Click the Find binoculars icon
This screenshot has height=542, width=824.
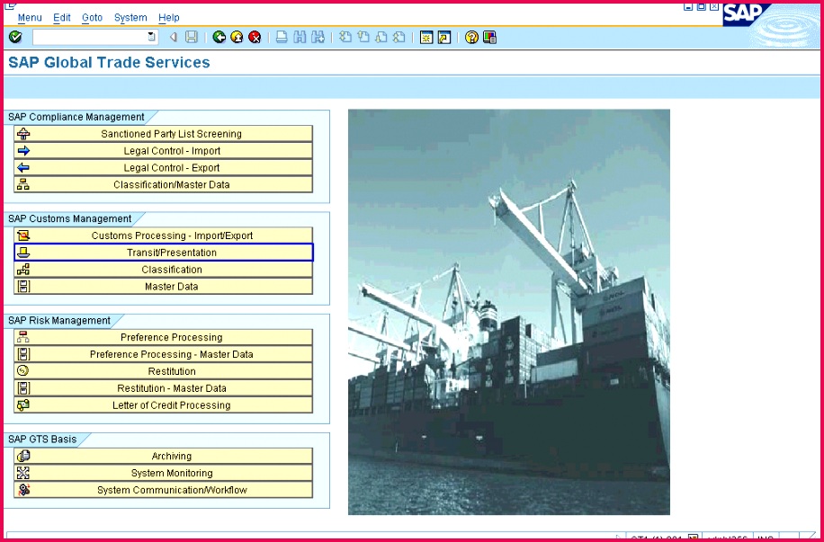coord(300,37)
